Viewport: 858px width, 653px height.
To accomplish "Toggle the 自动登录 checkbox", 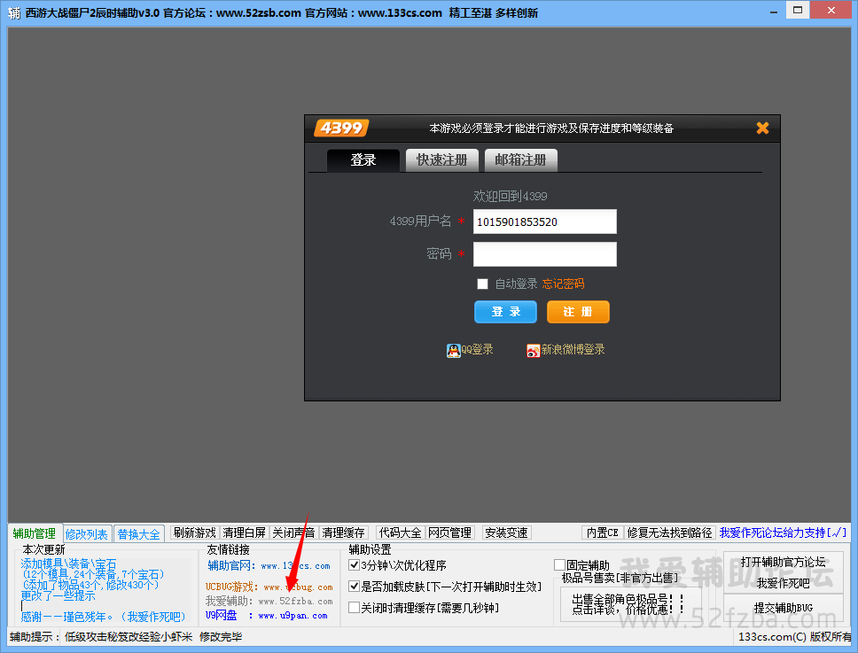I will pos(483,284).
